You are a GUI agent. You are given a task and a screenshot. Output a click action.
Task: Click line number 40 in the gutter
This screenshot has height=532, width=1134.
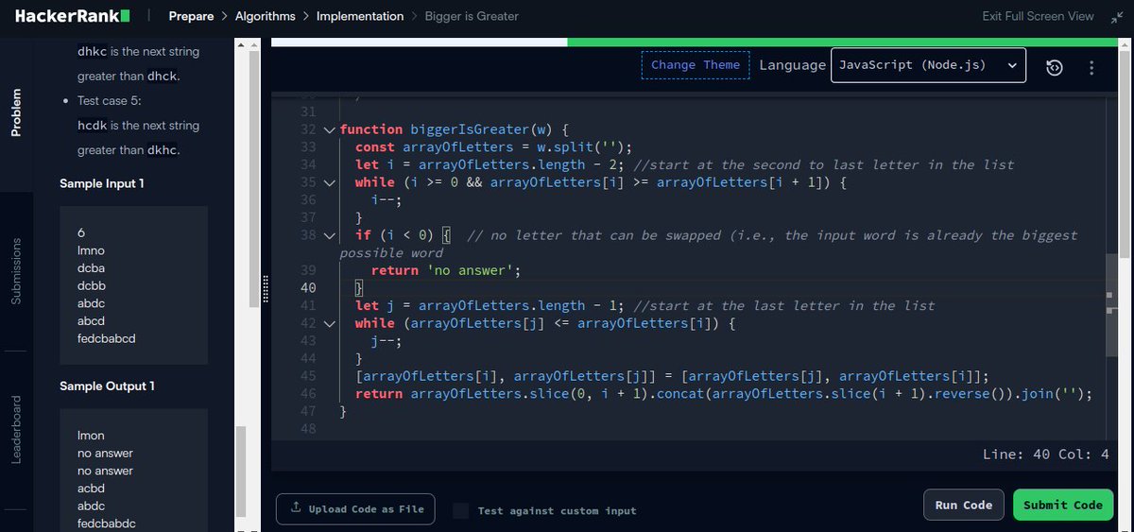click(x=307, y=288)
